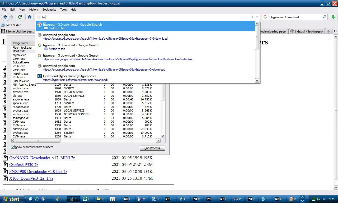The image size is (338, 203).
Task: Click the Forward arrow button
Action: (x=12, y=17)
